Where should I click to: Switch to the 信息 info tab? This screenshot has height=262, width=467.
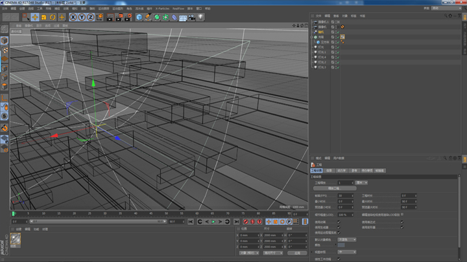click(x=329, y=171)
